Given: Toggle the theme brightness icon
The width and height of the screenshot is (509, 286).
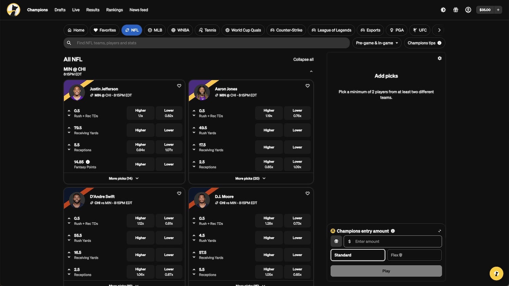Looking at the screenshot, I should 443,10.
